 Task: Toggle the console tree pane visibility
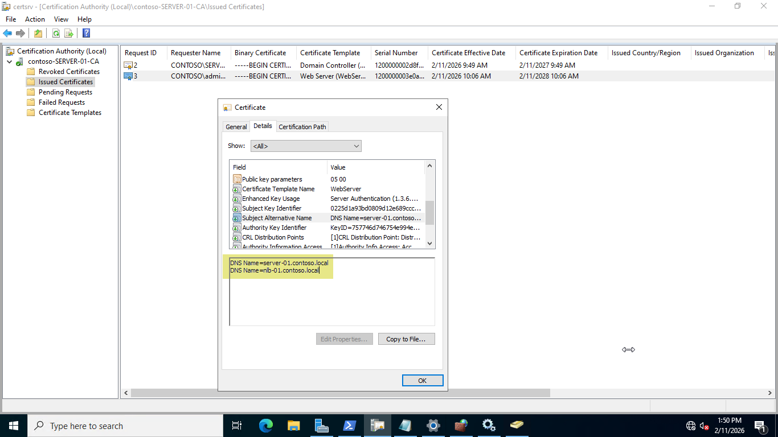coord(38,32)
